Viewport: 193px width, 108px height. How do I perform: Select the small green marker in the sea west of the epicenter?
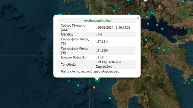point(69,81)
